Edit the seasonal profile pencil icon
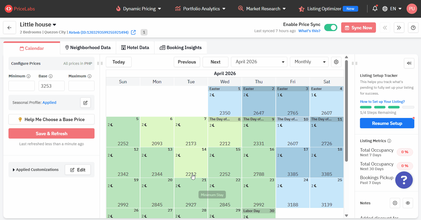The image size is (421, 220). 85,103
